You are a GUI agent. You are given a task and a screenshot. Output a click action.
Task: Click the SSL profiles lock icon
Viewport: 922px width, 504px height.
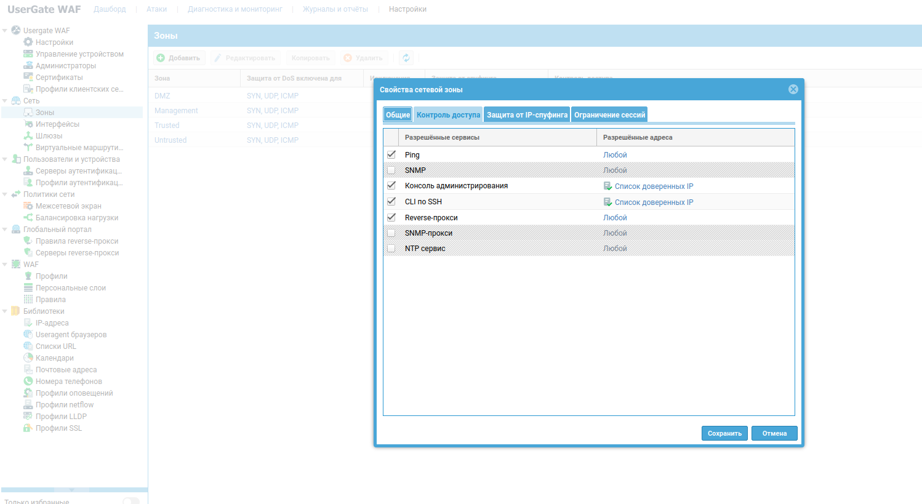point(28,428)
